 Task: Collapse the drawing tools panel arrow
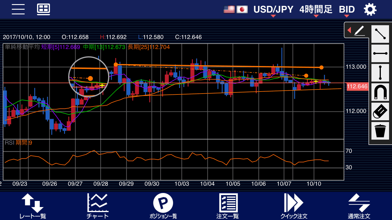[349, 30]
